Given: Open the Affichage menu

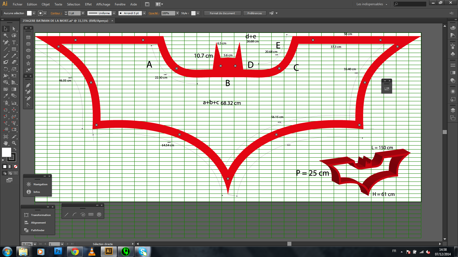Looking at the screenshot, I should 103,4.
